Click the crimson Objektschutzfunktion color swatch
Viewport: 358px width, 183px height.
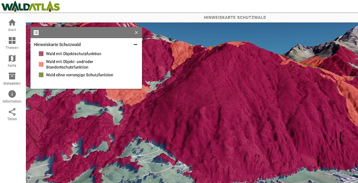tap(41, 54)
